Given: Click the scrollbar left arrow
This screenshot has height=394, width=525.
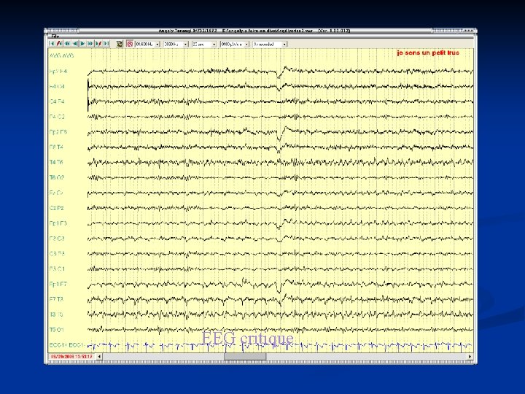Looking at the screenshot, I should 99,357.
